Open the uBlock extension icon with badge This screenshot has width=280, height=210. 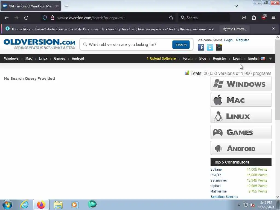pyautogui.click(x=264, y=17)
